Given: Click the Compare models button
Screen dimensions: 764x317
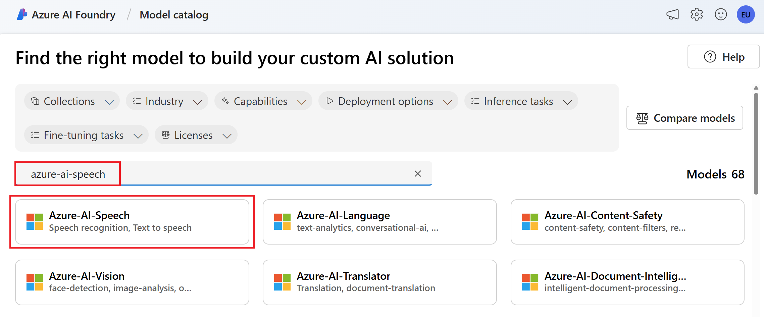Looking at the screenshot, I should pos(684,118).
